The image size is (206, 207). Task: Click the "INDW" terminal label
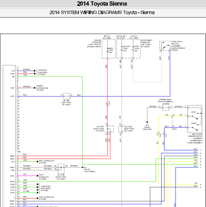coord(12,182)
